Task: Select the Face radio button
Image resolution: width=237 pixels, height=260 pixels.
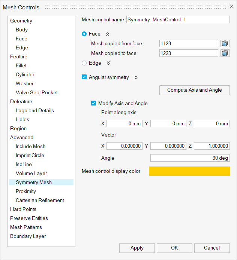Action: coord(84,34)
